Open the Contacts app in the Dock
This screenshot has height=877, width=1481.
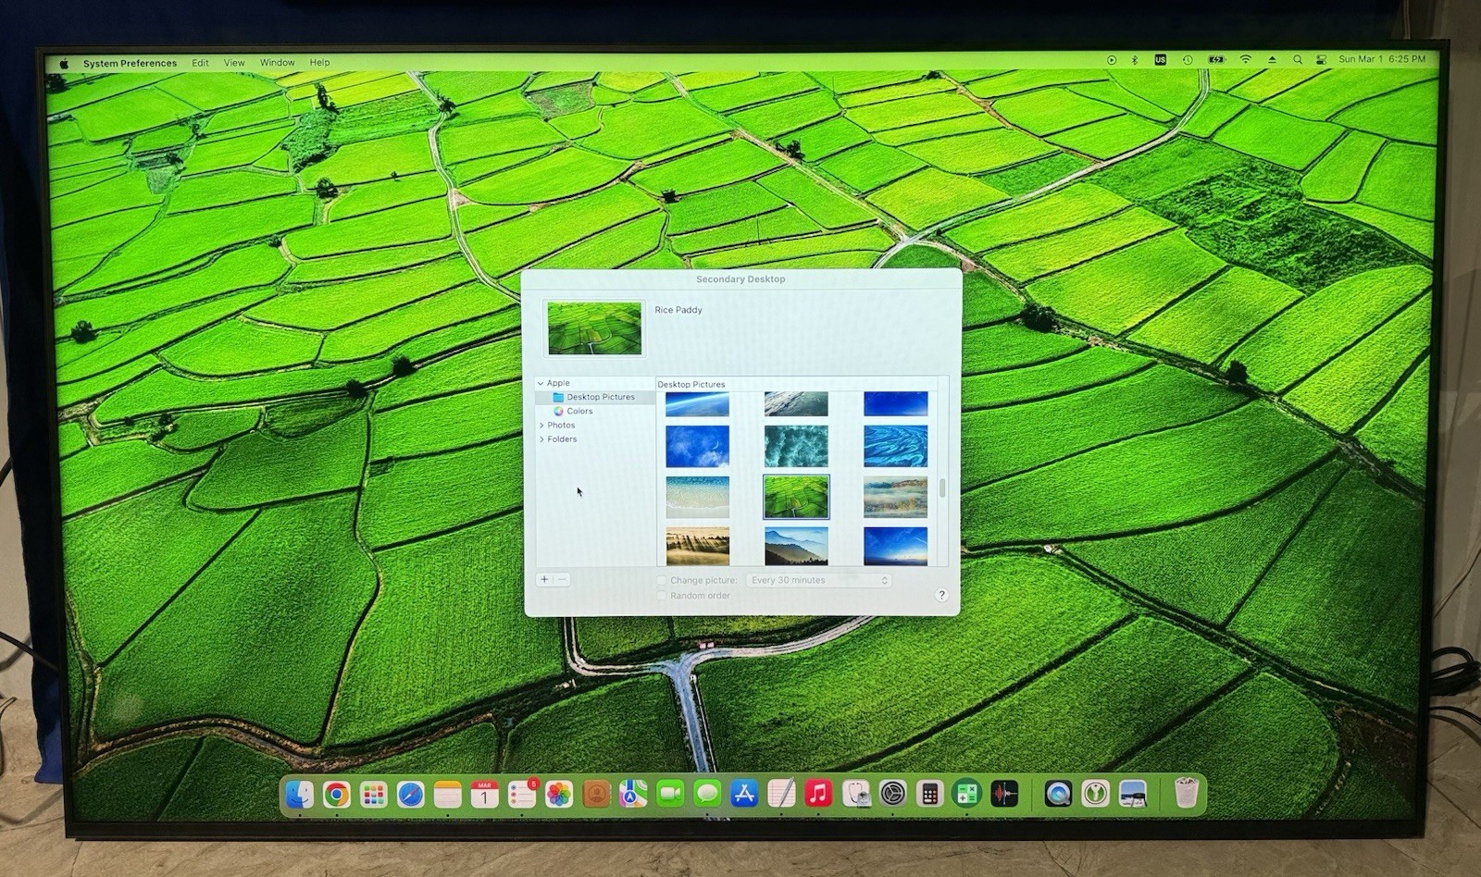tap(596, 794)
